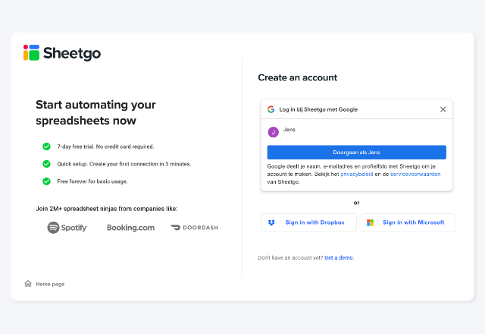The image size is (485, 334).
Task: Click the purple J avatar for Jens
Action: click(273, 132)
